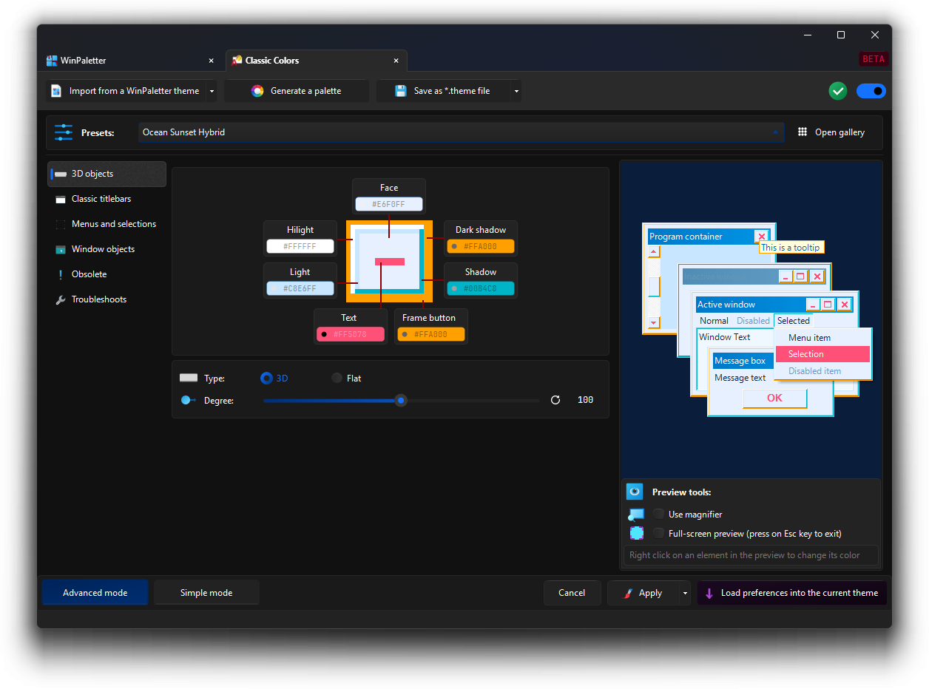Click Import from a WinPaletter theme button
Image resolution: width=929 pixels, height=689 pixels.
[x=126, y=91]
